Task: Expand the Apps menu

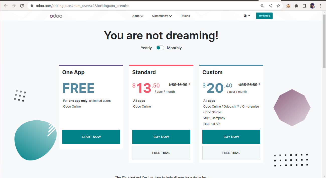Action: (x=138, y=16)
